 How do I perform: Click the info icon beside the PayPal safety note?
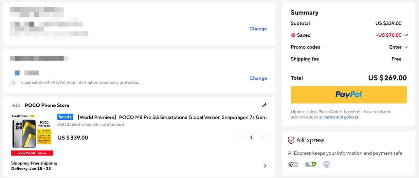[x=13, y=82]
